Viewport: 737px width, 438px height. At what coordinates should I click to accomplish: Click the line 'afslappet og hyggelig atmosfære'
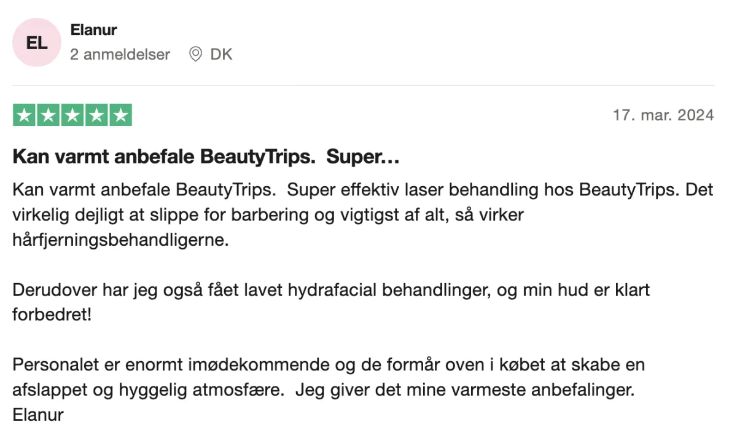323,390
